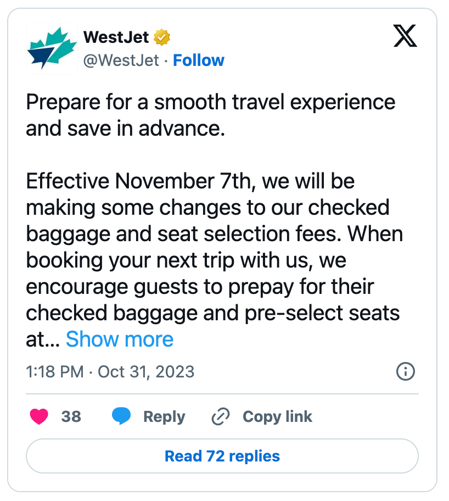Open the tweet info icon

point(405,371)
